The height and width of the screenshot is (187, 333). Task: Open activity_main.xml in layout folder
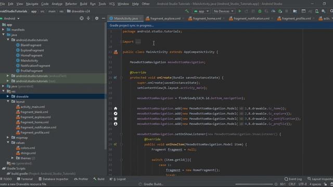coord(32,107)
